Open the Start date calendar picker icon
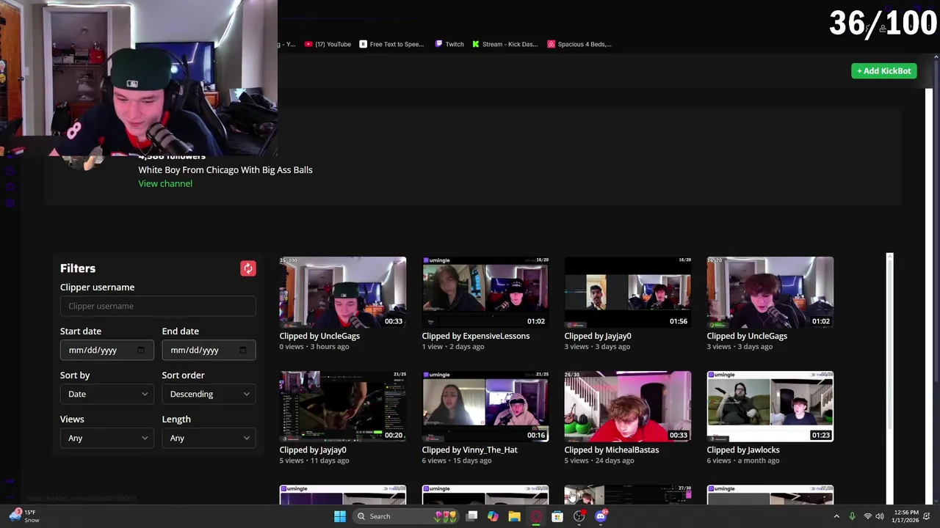The image size is (940, 528). pyautogui.click(x=140, y=351)
